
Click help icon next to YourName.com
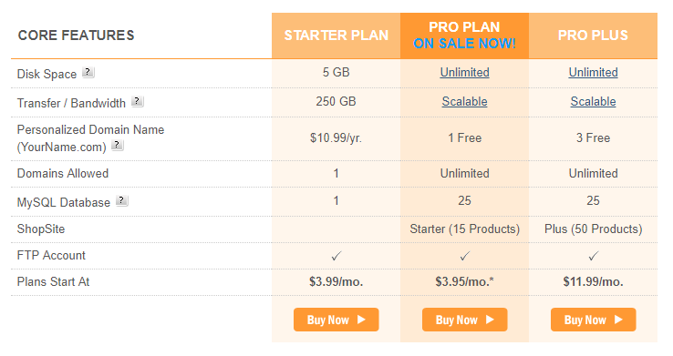pyautogui.click(x=117, y=146)
